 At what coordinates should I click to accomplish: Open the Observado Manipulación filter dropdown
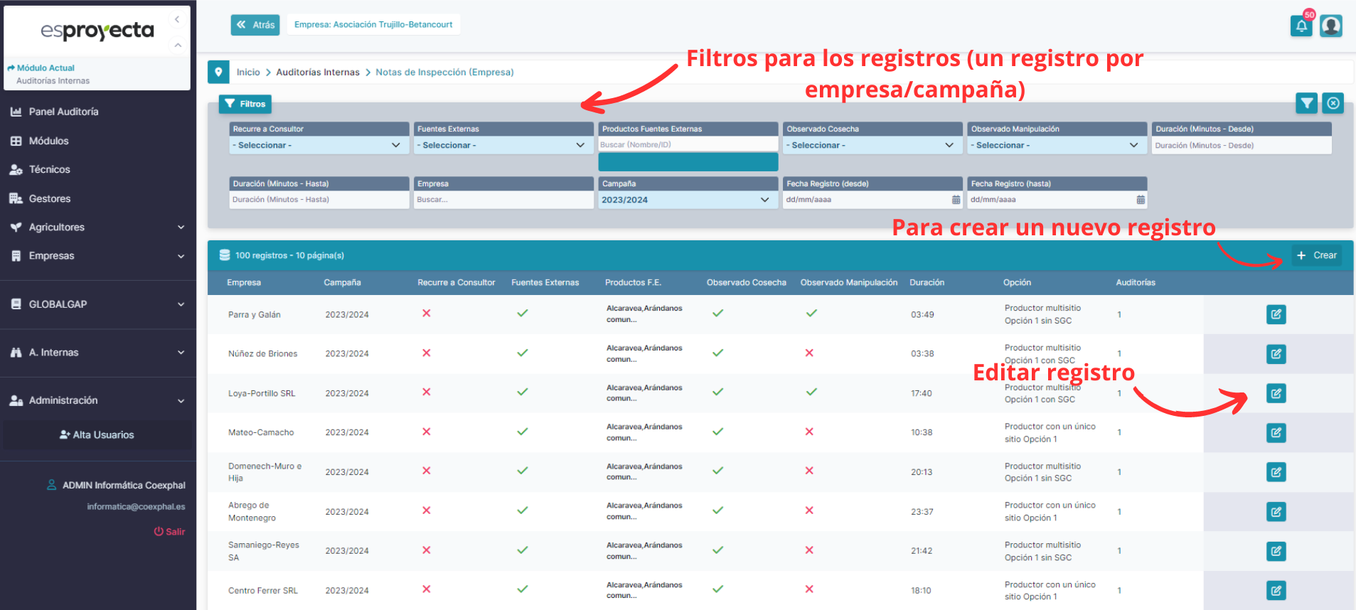coord(1057,145)
